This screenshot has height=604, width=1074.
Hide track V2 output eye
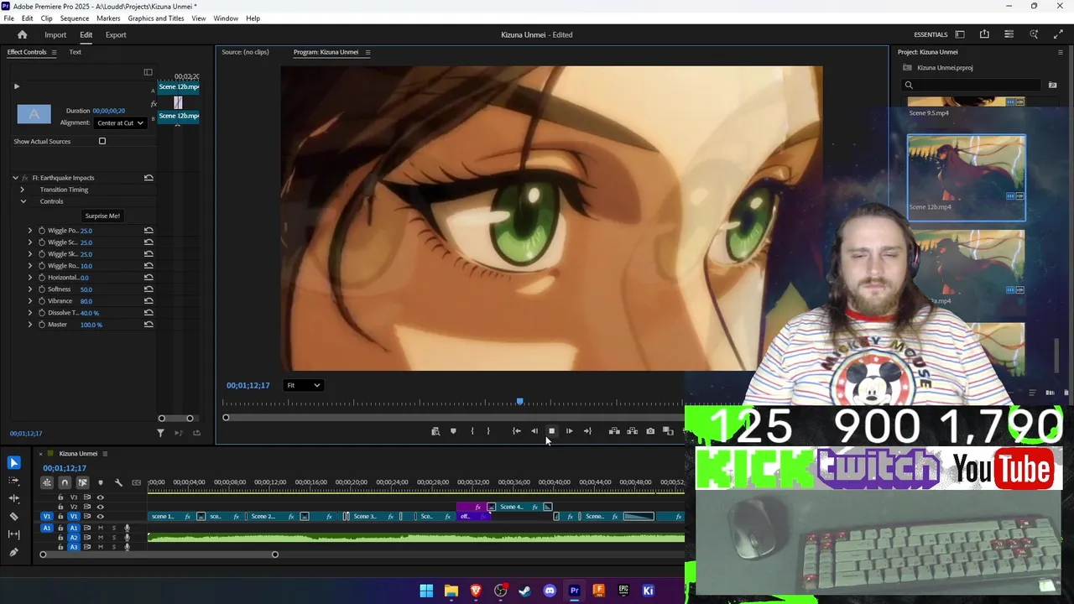click(x=100, y=507)
